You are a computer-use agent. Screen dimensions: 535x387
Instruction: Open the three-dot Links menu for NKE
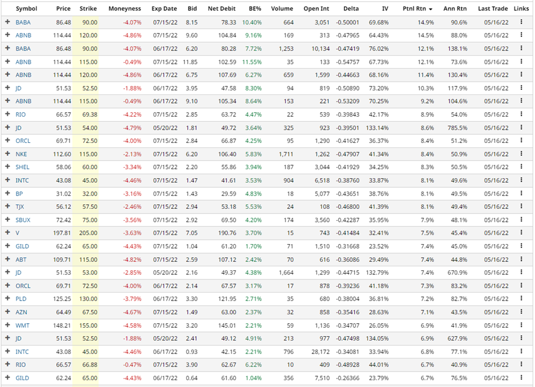point(521,154)
